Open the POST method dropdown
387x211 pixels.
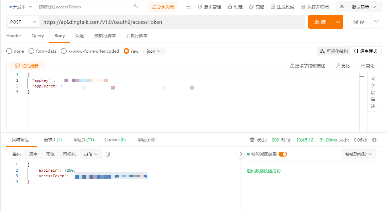pos(23,21)
